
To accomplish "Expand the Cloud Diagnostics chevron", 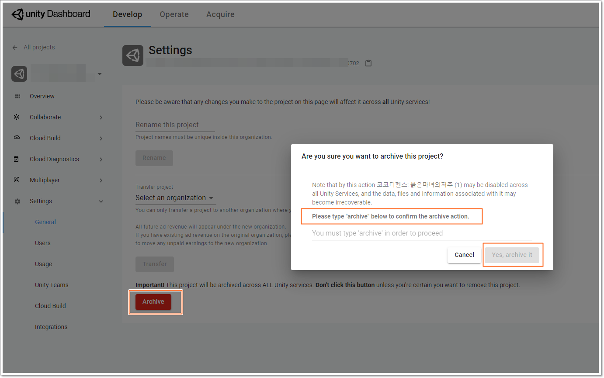I will 101,159.
